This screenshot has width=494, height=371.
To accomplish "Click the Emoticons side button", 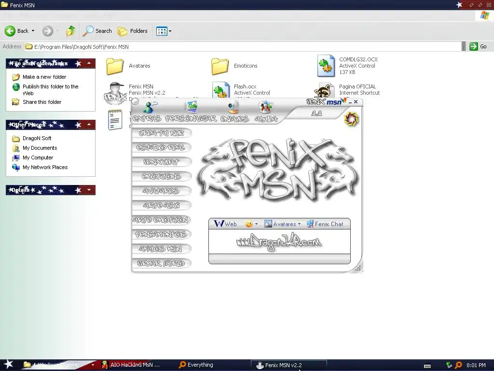I will (161, 176).
